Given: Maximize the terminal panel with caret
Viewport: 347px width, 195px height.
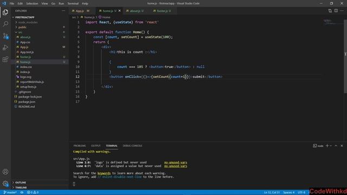Looking at the screenshot, I should (x=336, y=146).
